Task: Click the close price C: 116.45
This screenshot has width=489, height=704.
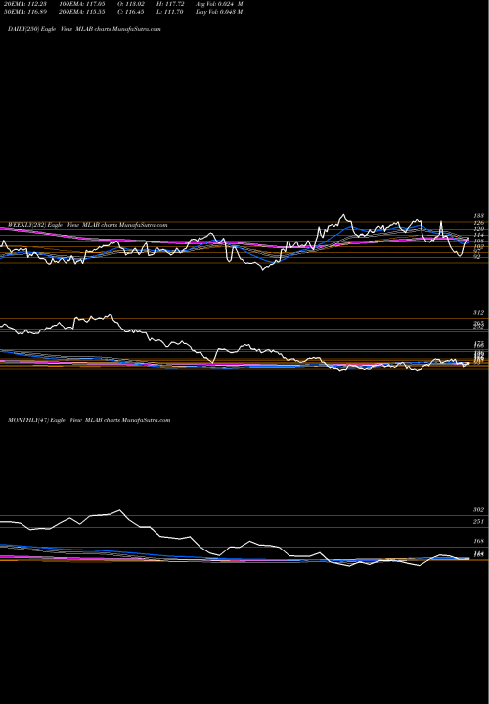Action: tap(131, 12)
